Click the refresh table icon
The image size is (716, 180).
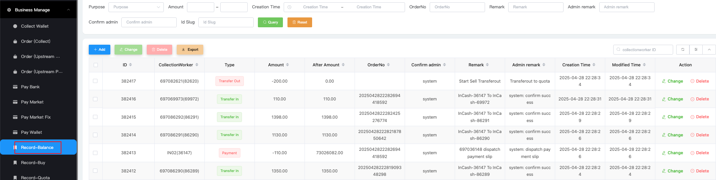(683, 50)
